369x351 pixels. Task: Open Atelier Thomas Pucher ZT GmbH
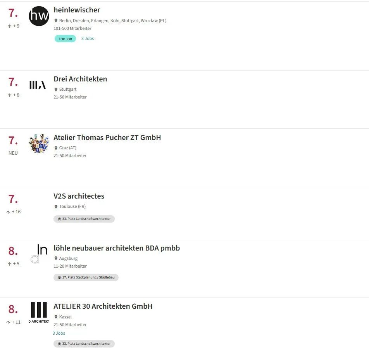107,138
